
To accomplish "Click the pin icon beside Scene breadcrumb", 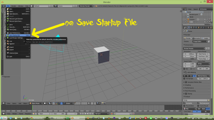I will 184,31.
